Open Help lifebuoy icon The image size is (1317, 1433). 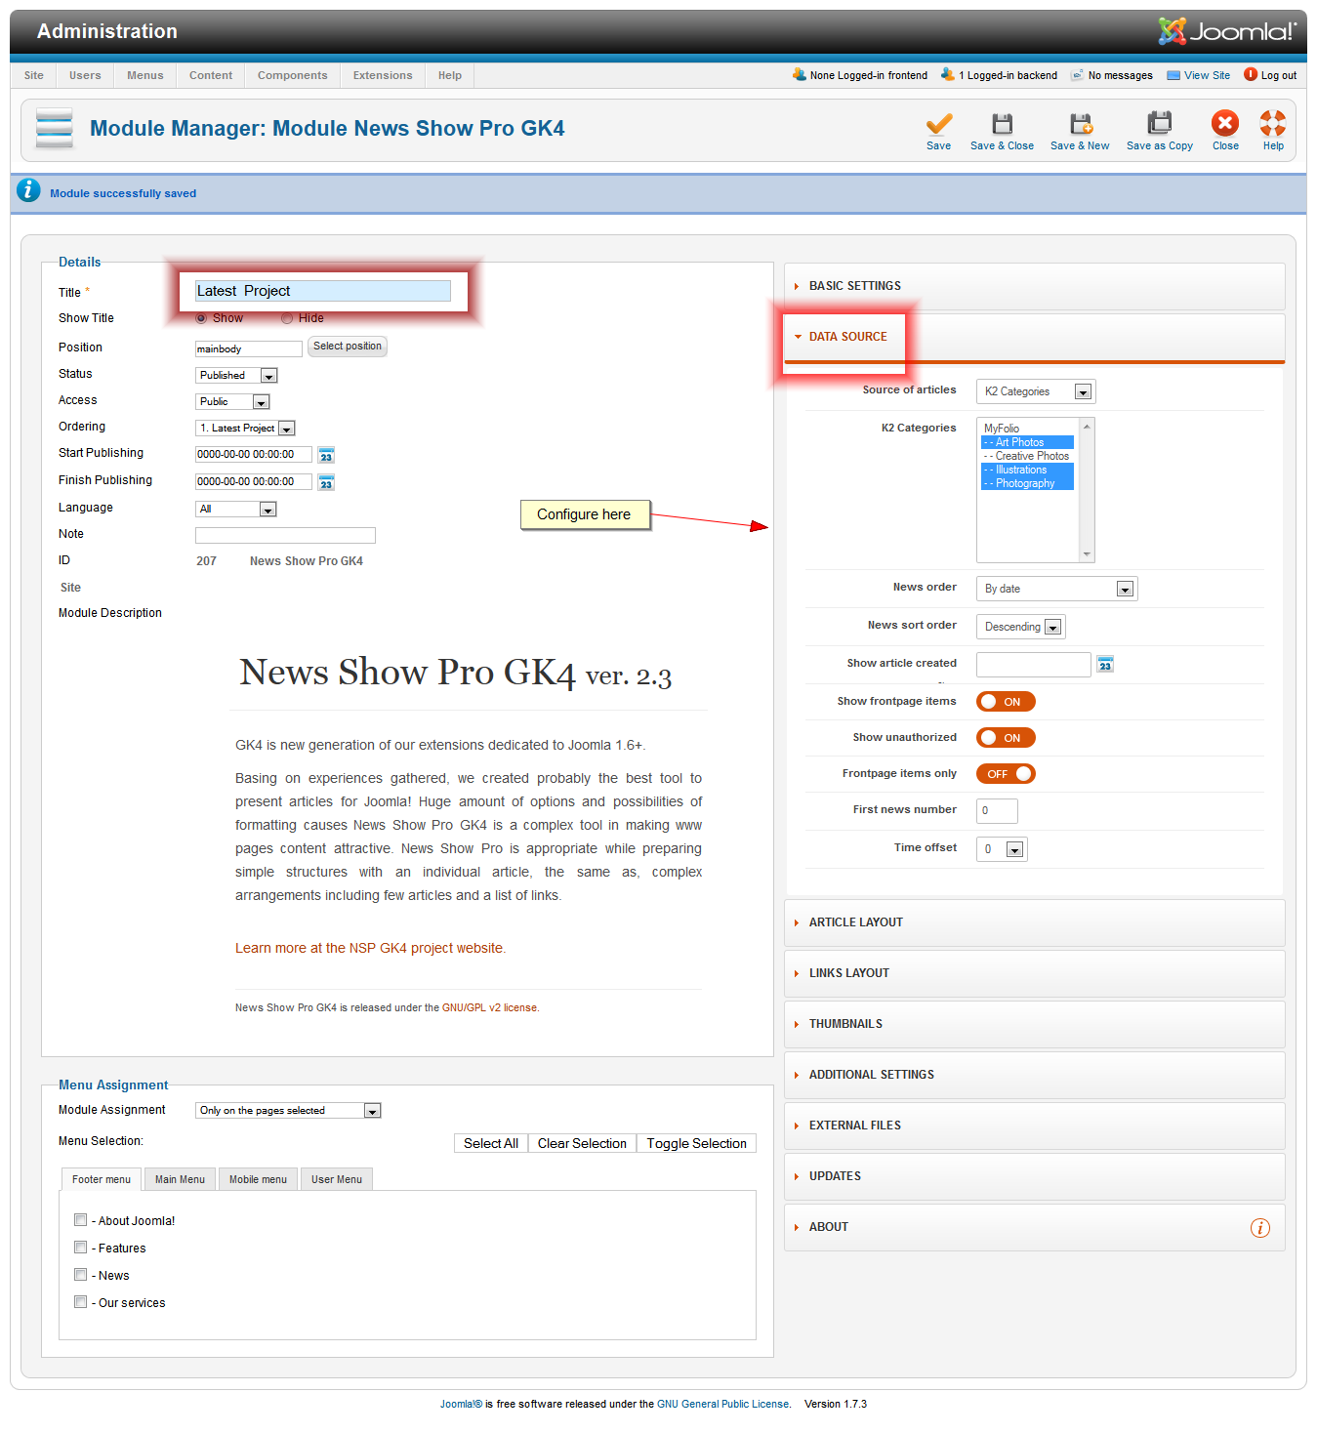coord(1273,123)
